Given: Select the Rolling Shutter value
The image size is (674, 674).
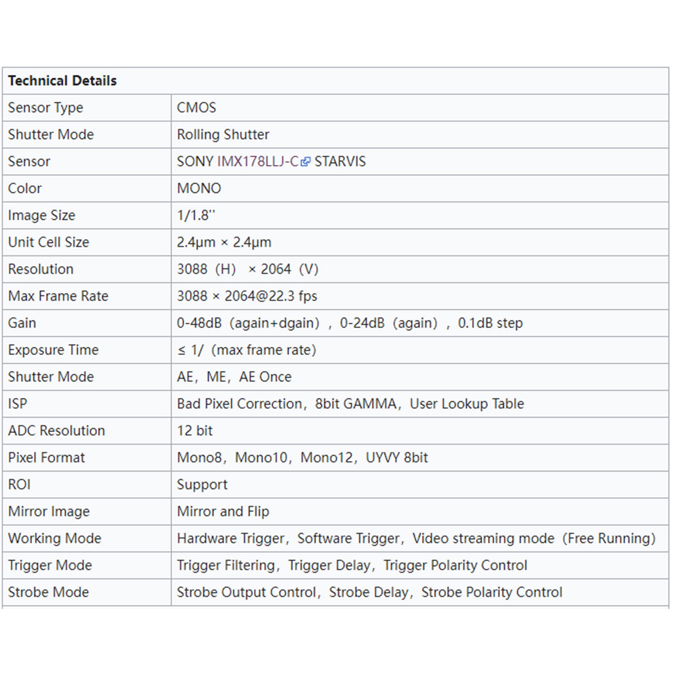Looking at the screenshot, I should (223, 135).
